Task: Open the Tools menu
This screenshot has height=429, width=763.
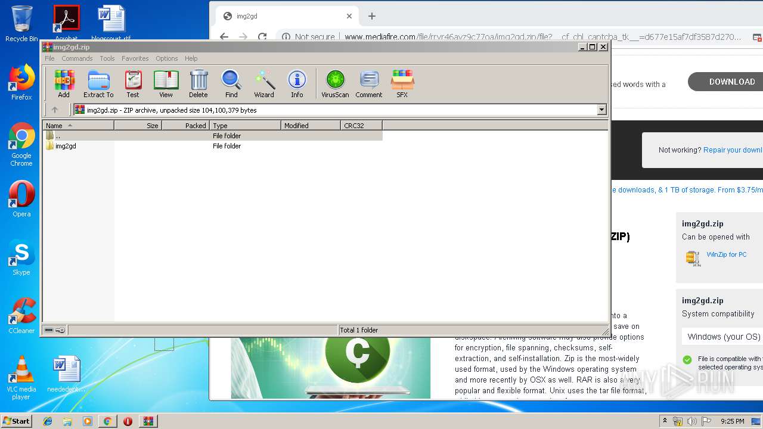Action: 107,58
